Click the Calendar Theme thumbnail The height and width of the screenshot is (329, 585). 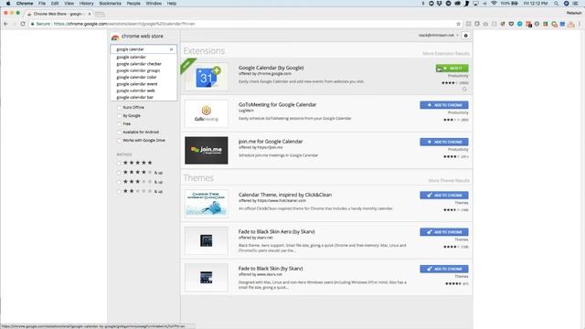pos(207,204)
